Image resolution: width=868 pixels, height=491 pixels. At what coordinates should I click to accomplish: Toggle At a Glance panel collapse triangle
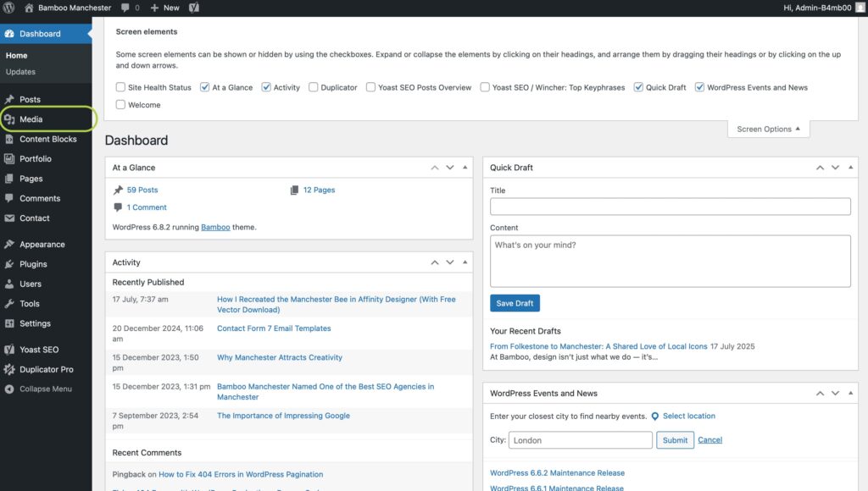coord(465,168)
